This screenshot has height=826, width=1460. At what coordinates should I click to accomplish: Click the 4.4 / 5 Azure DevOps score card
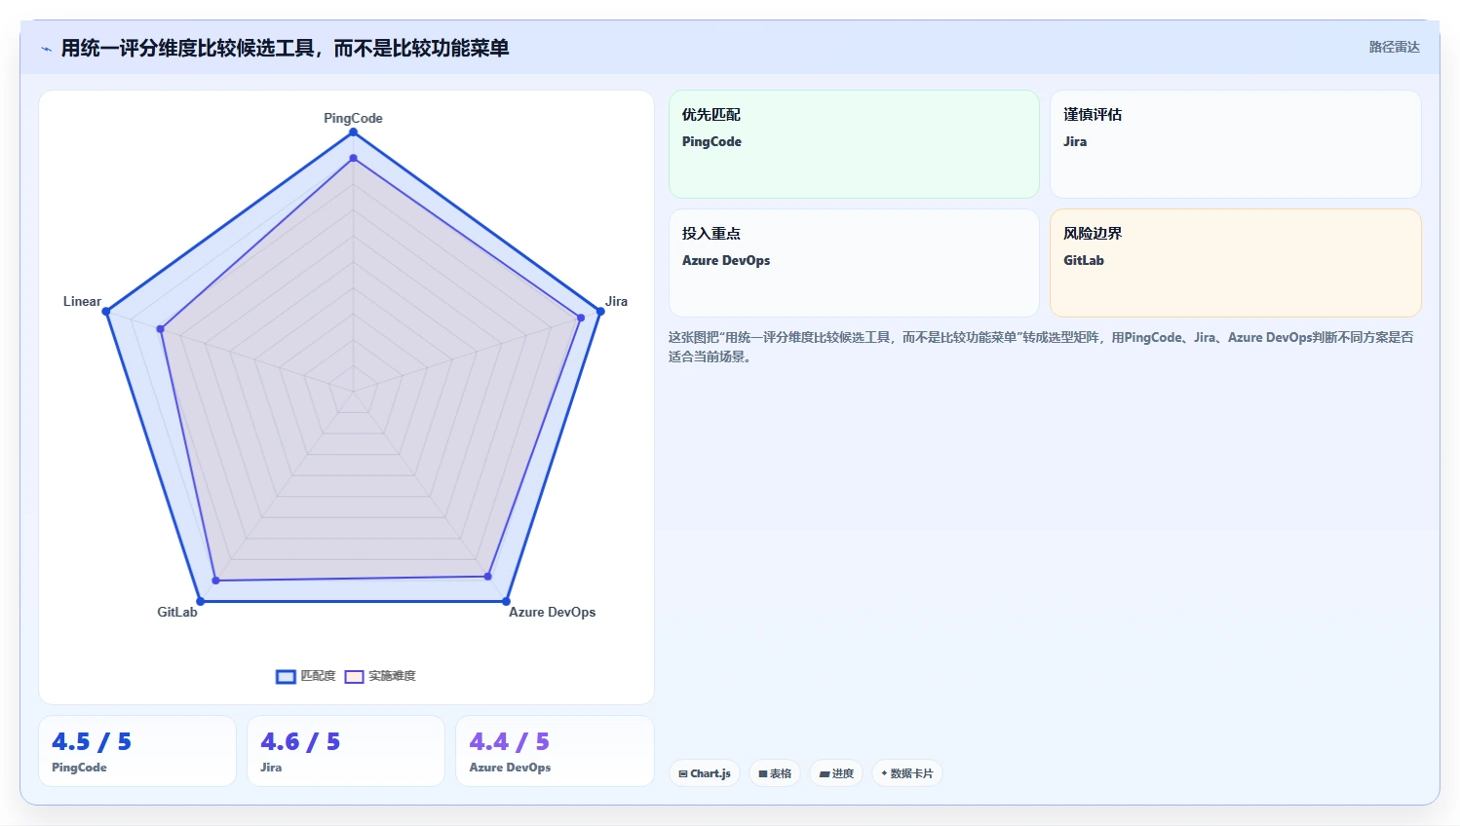(x=555, y=751)
